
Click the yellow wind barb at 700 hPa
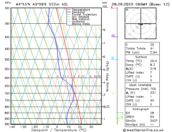point(115,93)
